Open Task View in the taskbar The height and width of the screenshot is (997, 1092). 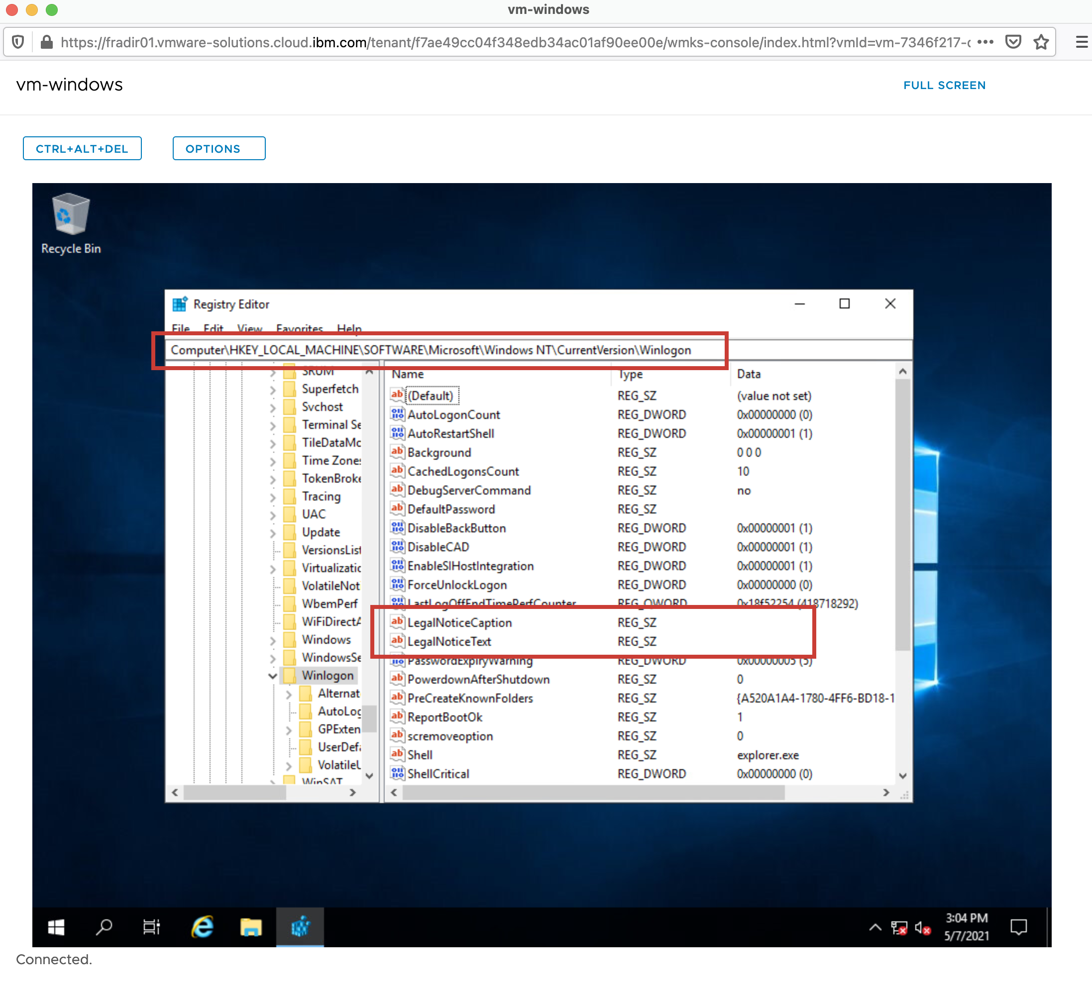pyautogui.click(x=151, y=927)
